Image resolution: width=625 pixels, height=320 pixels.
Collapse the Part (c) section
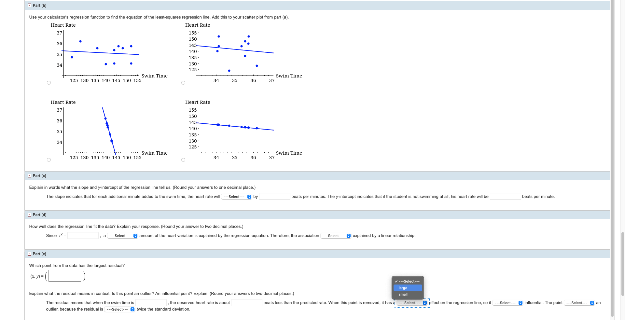click(x=29, y=175)
